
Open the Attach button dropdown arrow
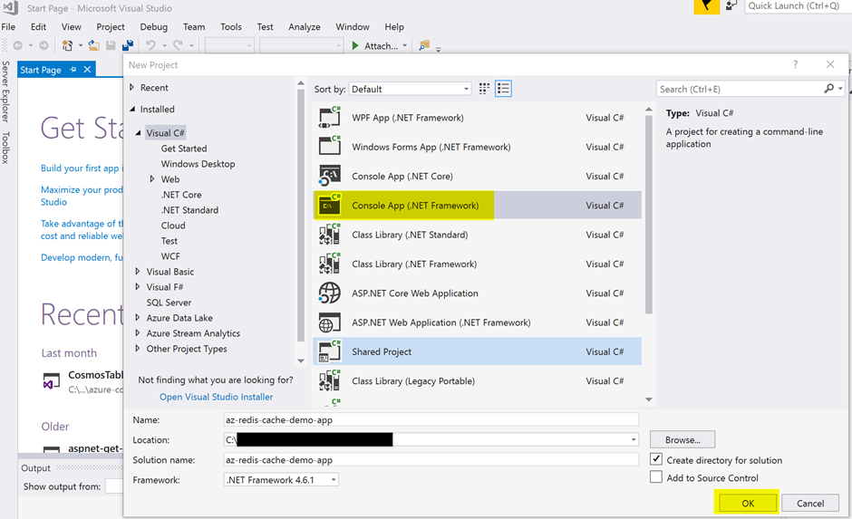405,46
